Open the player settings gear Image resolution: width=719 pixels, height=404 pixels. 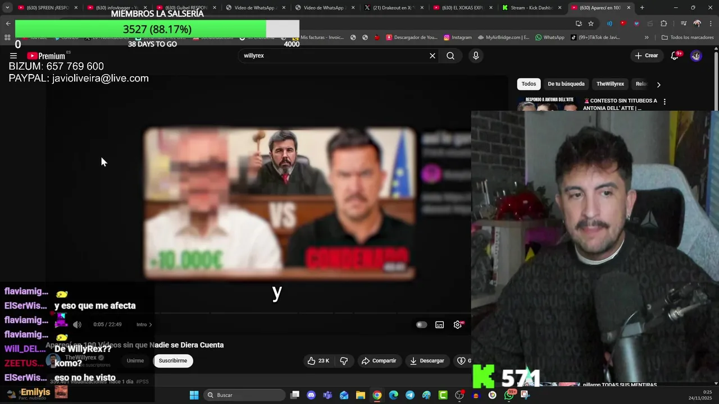(x=458, y=324)
